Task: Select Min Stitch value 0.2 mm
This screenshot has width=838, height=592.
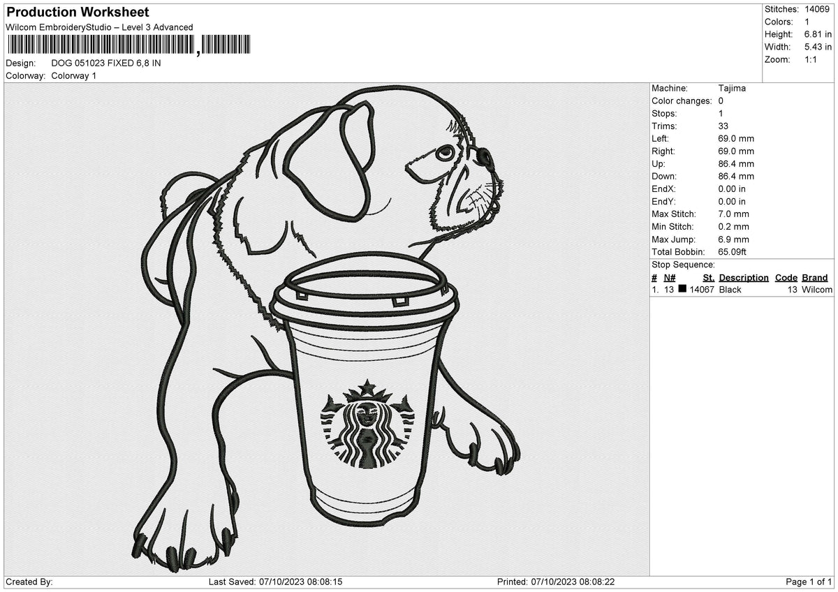Action: pyautogui.click(x=733, y=226)
